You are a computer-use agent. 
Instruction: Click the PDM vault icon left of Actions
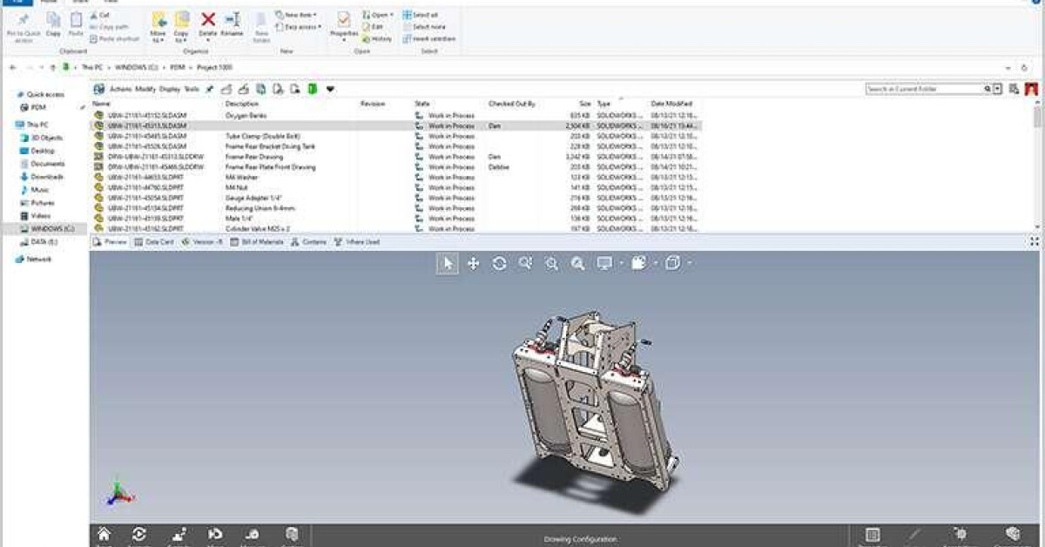99,89
